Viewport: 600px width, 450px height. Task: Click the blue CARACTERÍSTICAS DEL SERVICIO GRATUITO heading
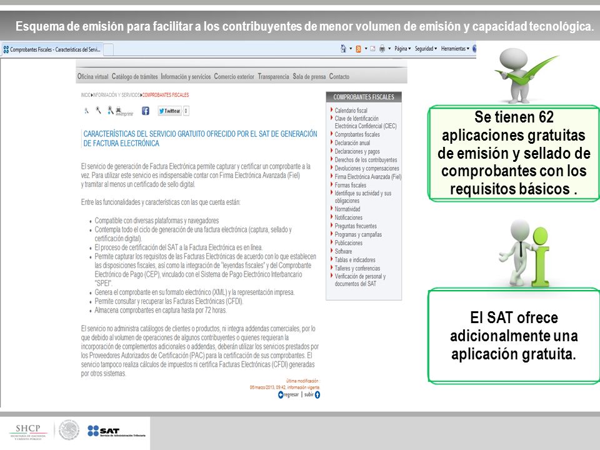pos(200,139)
